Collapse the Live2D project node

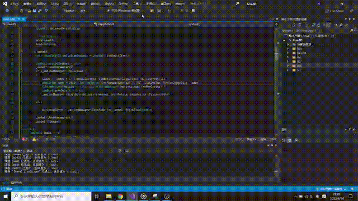(284, 40)
